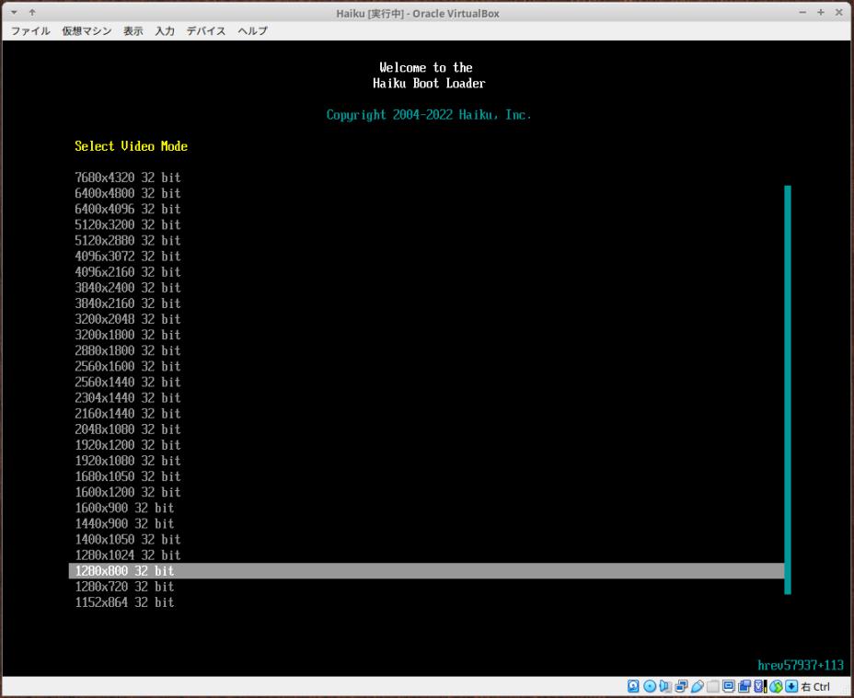The image size is (854, 698).
Task: Click the highlighted 1280x800 32 bit row
Action: pyautogui.click(x=426, y=571)
